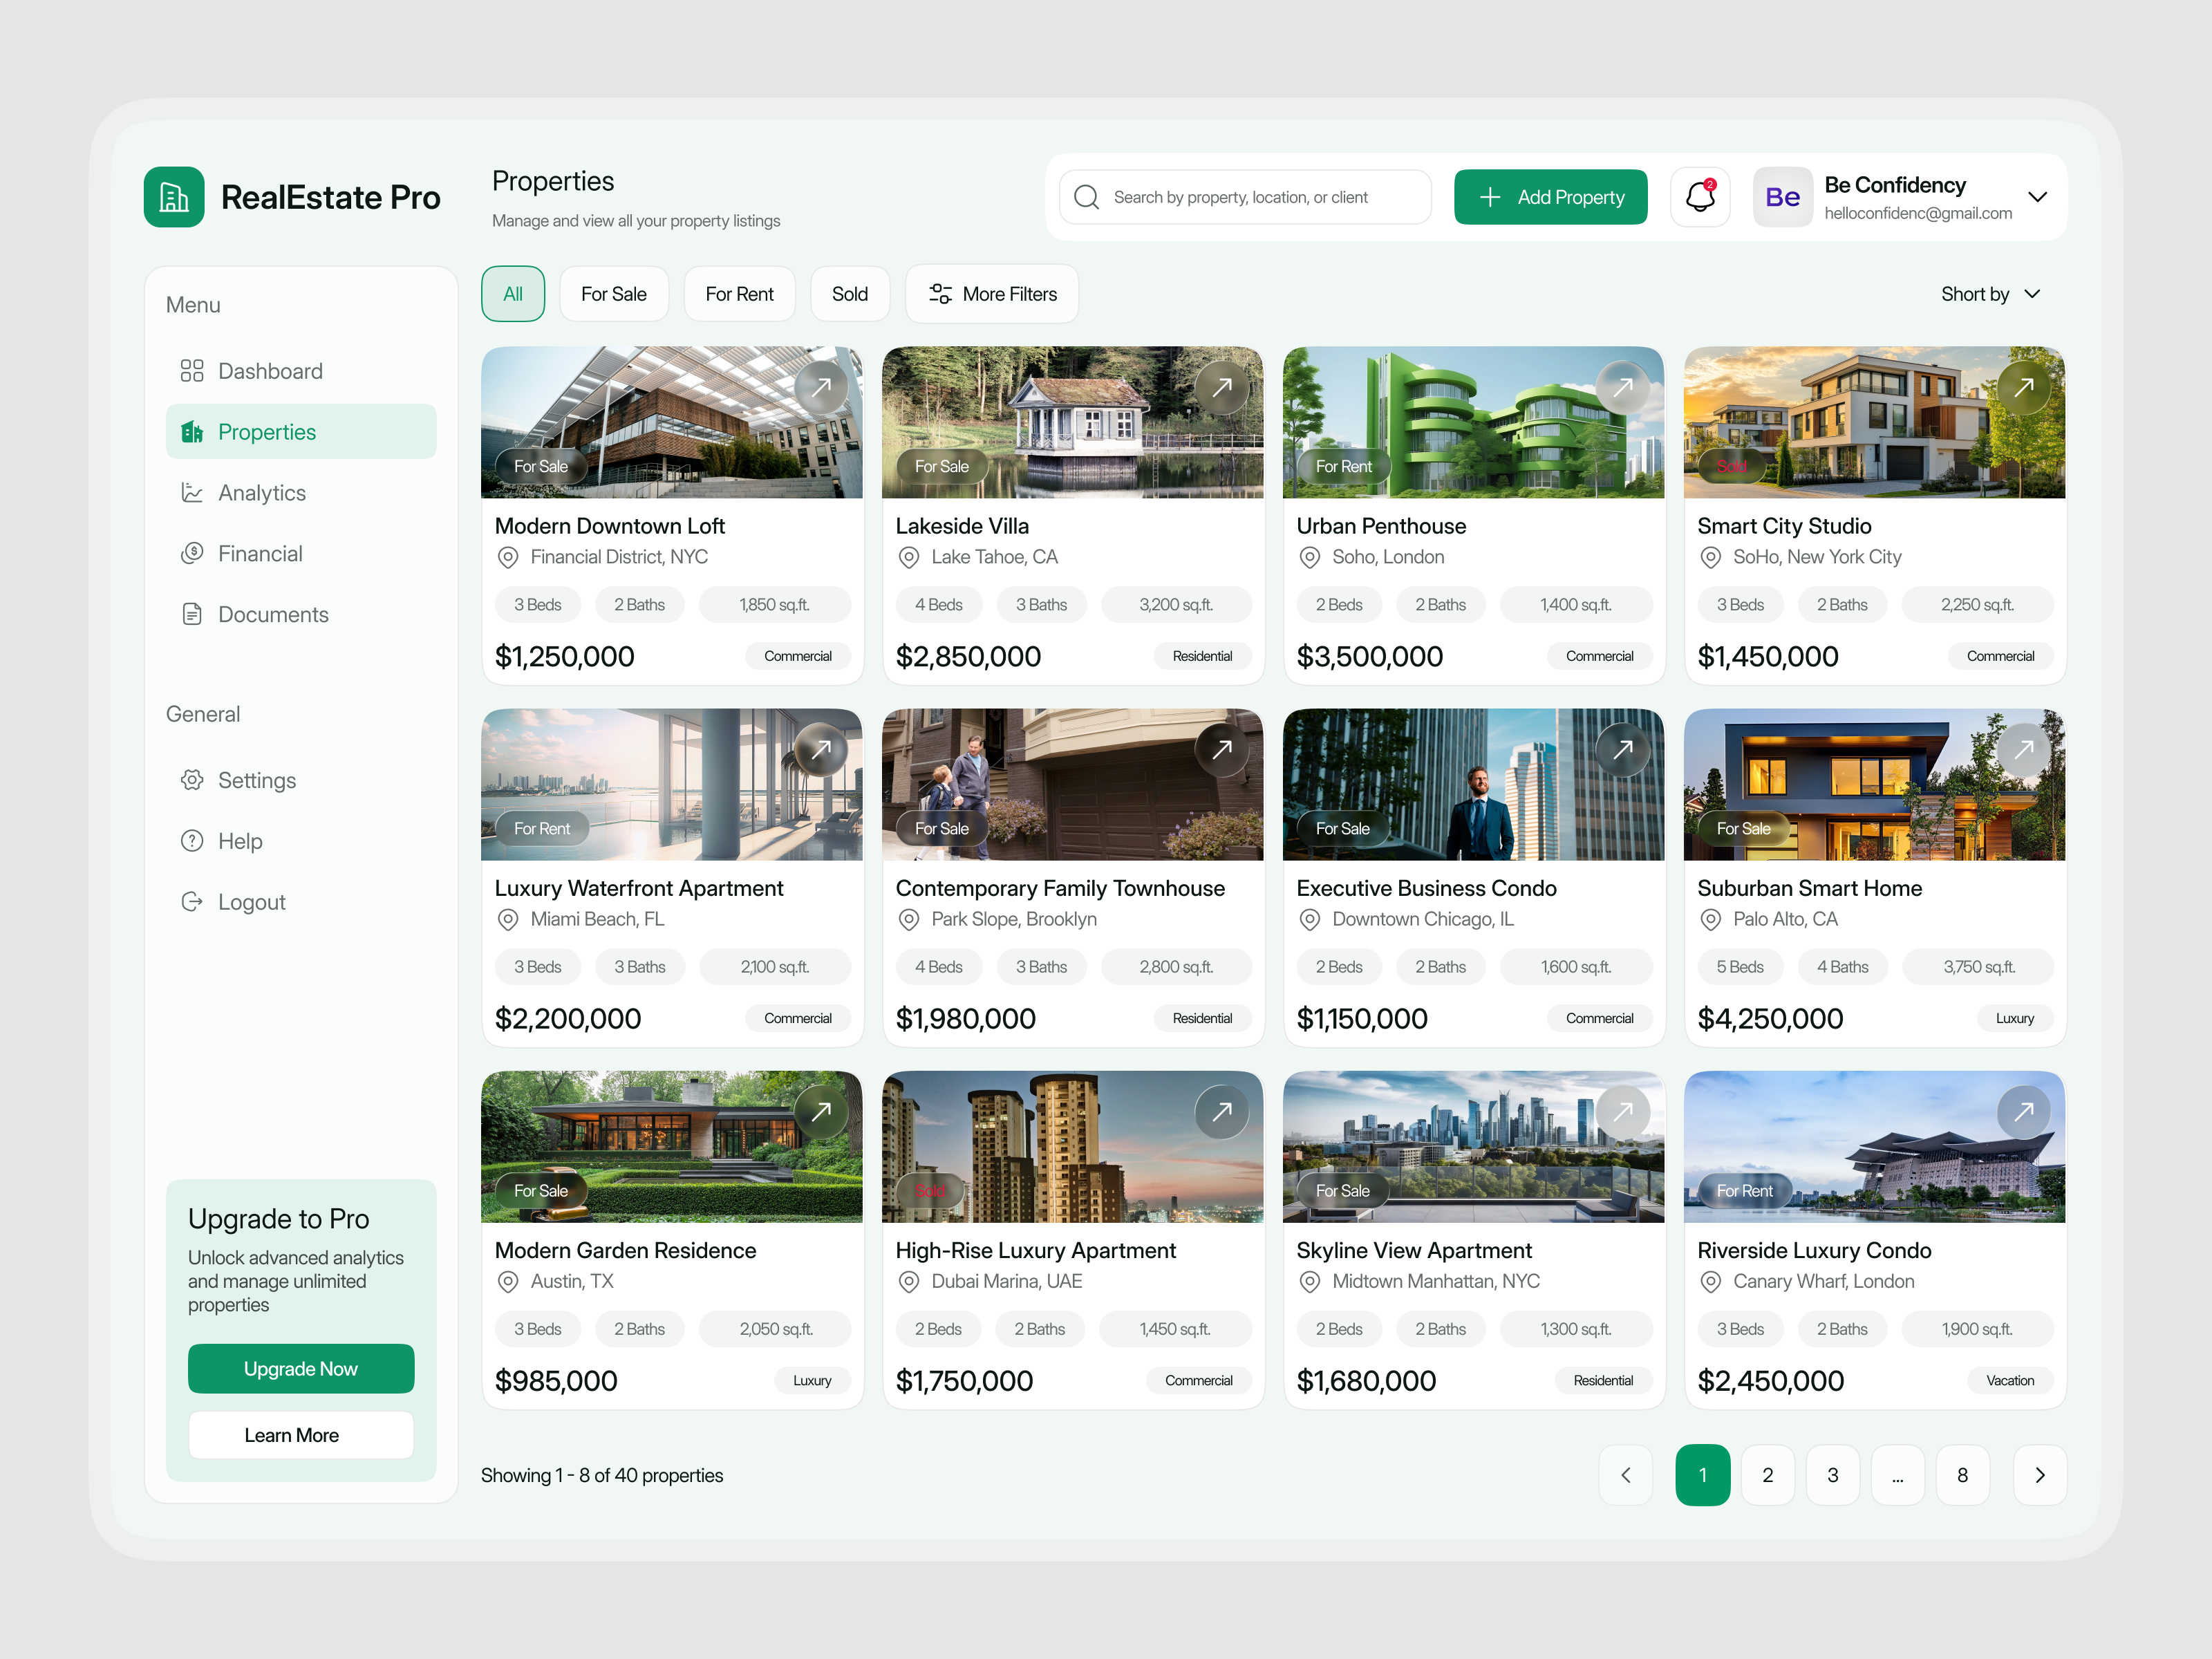Open the Dashboard from the sidebar
The image size is (2212, 1659).
pyautogui.click(x=269, y=370)
